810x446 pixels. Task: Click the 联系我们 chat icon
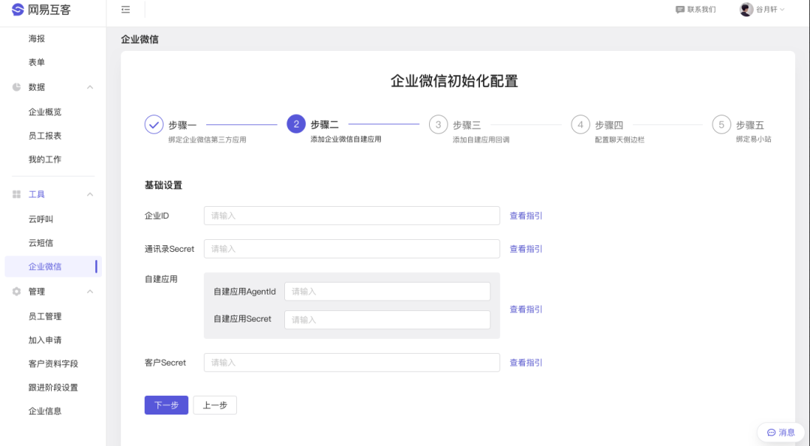click(679, 10)
